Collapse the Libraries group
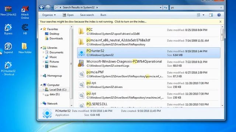Image resolution: width=236 pixels, height=132 pixels. pos(41,48)
